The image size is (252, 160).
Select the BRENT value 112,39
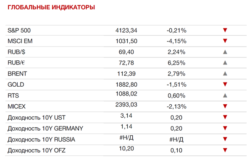pyautogui.click(x=126, y=74)
